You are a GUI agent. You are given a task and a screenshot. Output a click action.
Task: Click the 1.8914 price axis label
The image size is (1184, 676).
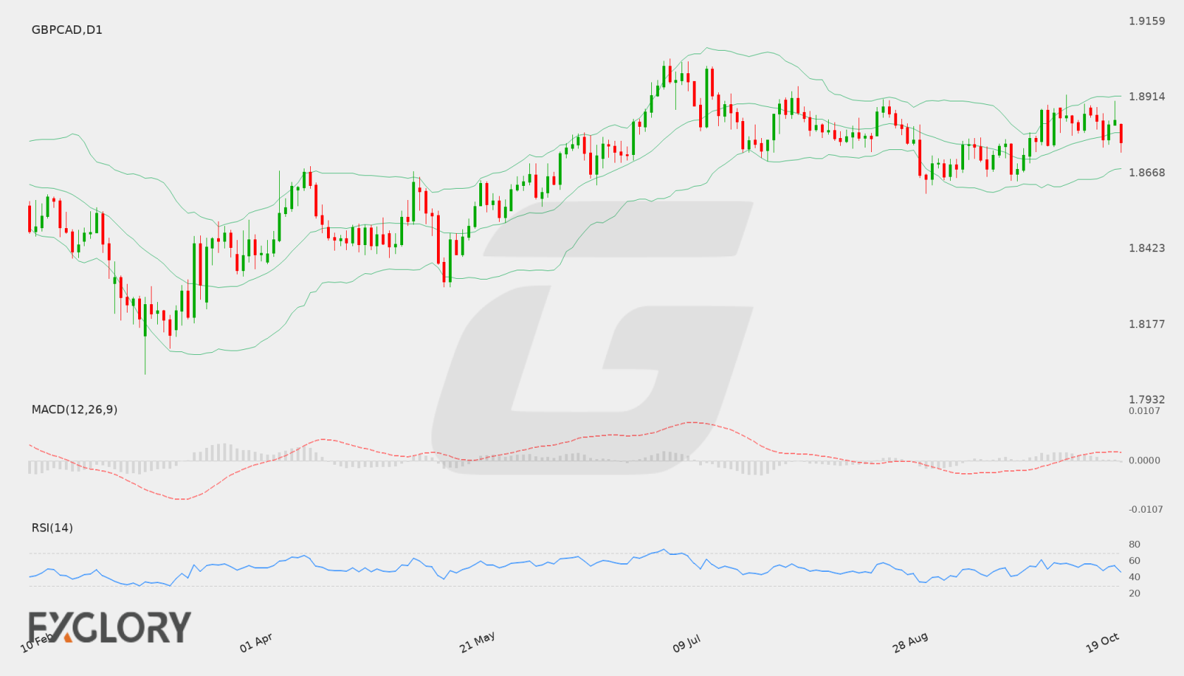click(x=1147, y=96)
